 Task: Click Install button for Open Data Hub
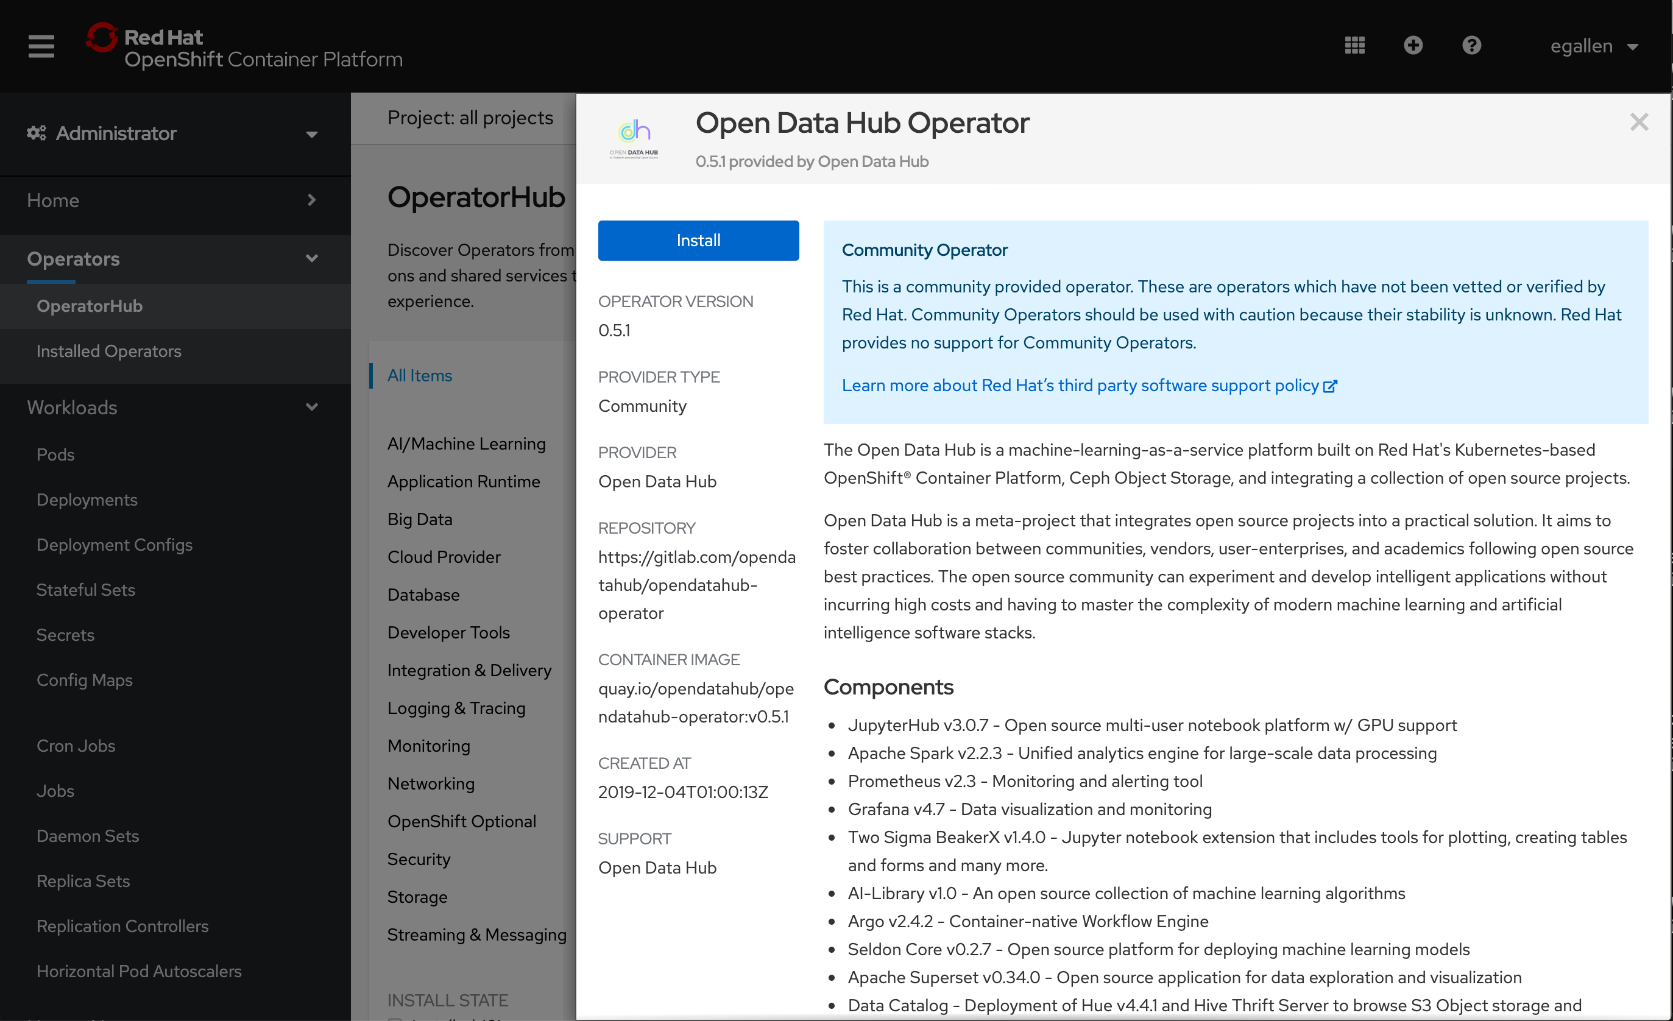[699, 240]
